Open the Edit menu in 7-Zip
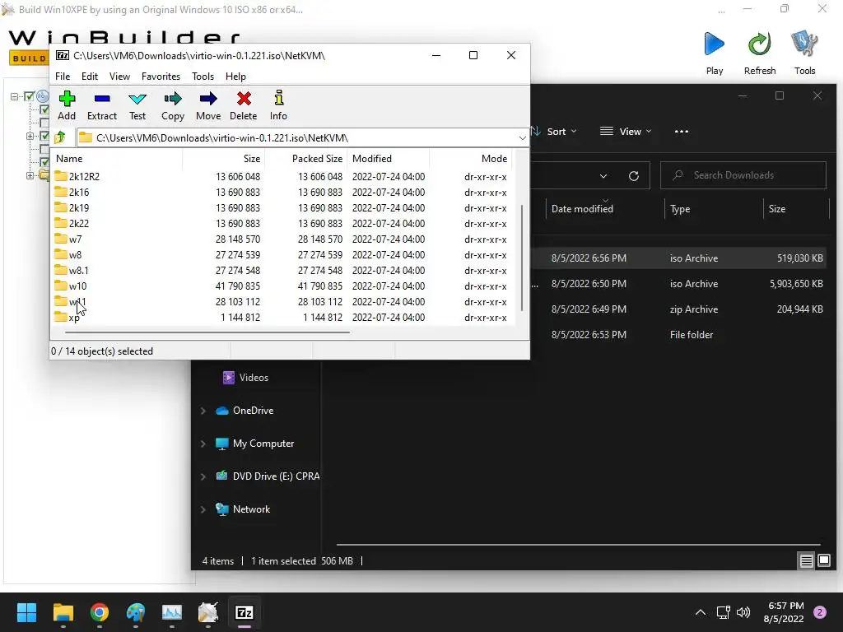This screenshot has height=632, width=843. point(89,77)
